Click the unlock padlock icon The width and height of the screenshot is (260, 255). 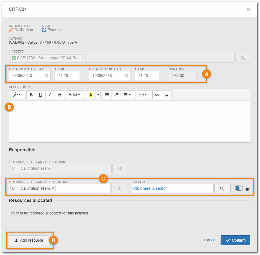pyautogui.click(x=248, y=189)
